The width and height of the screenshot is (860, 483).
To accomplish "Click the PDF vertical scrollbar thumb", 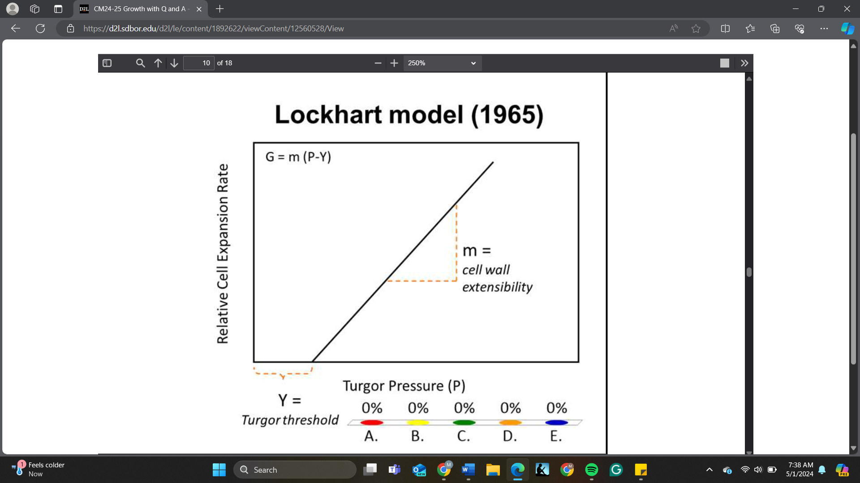I will (749, 272).
